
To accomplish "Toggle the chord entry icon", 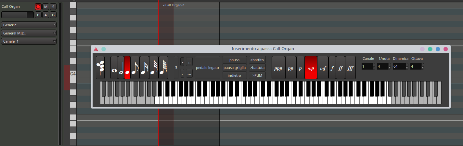I will coord(100,68).
